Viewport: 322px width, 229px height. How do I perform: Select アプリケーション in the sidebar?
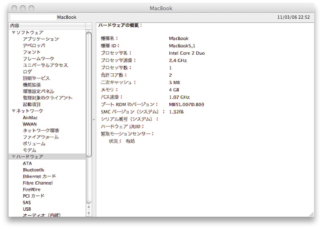[x=41, y=39]
